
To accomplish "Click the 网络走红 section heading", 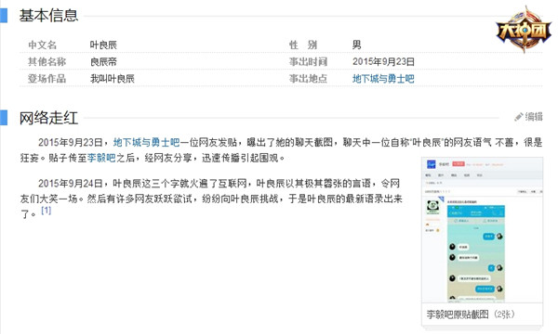I will pyautogui.click(x=48, y=118).
